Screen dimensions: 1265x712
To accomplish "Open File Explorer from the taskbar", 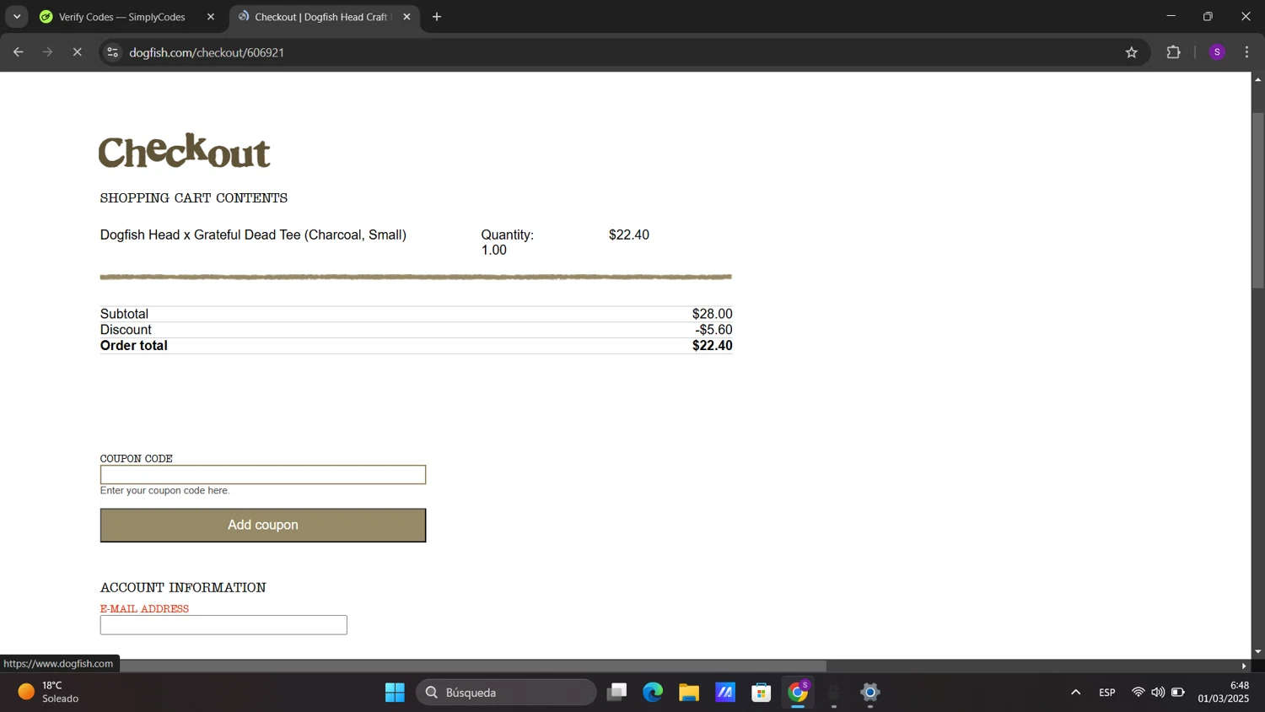I will pos(689,693).
